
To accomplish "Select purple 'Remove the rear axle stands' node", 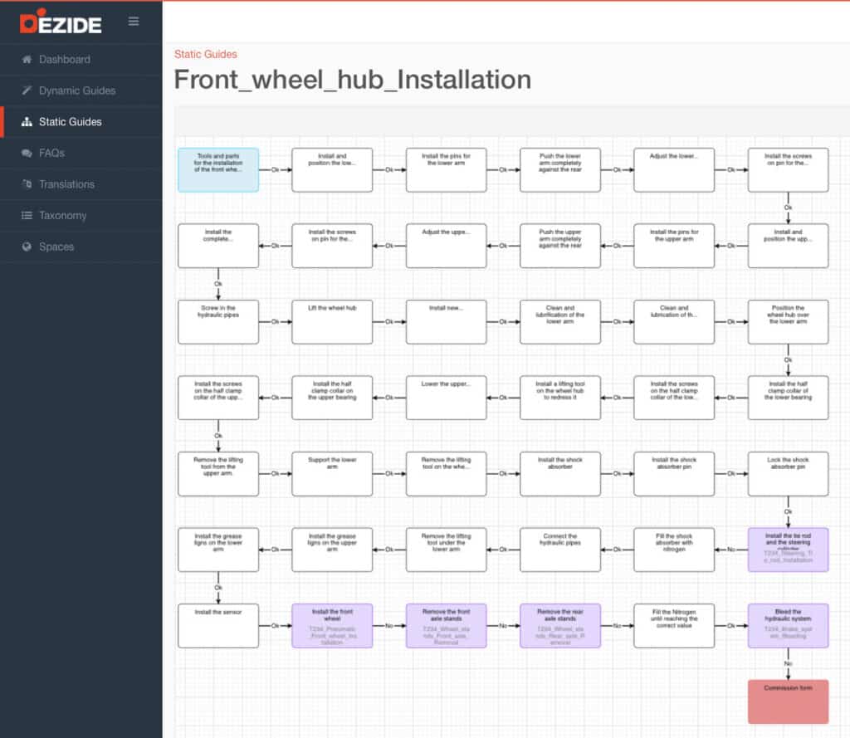I will 560,626.
